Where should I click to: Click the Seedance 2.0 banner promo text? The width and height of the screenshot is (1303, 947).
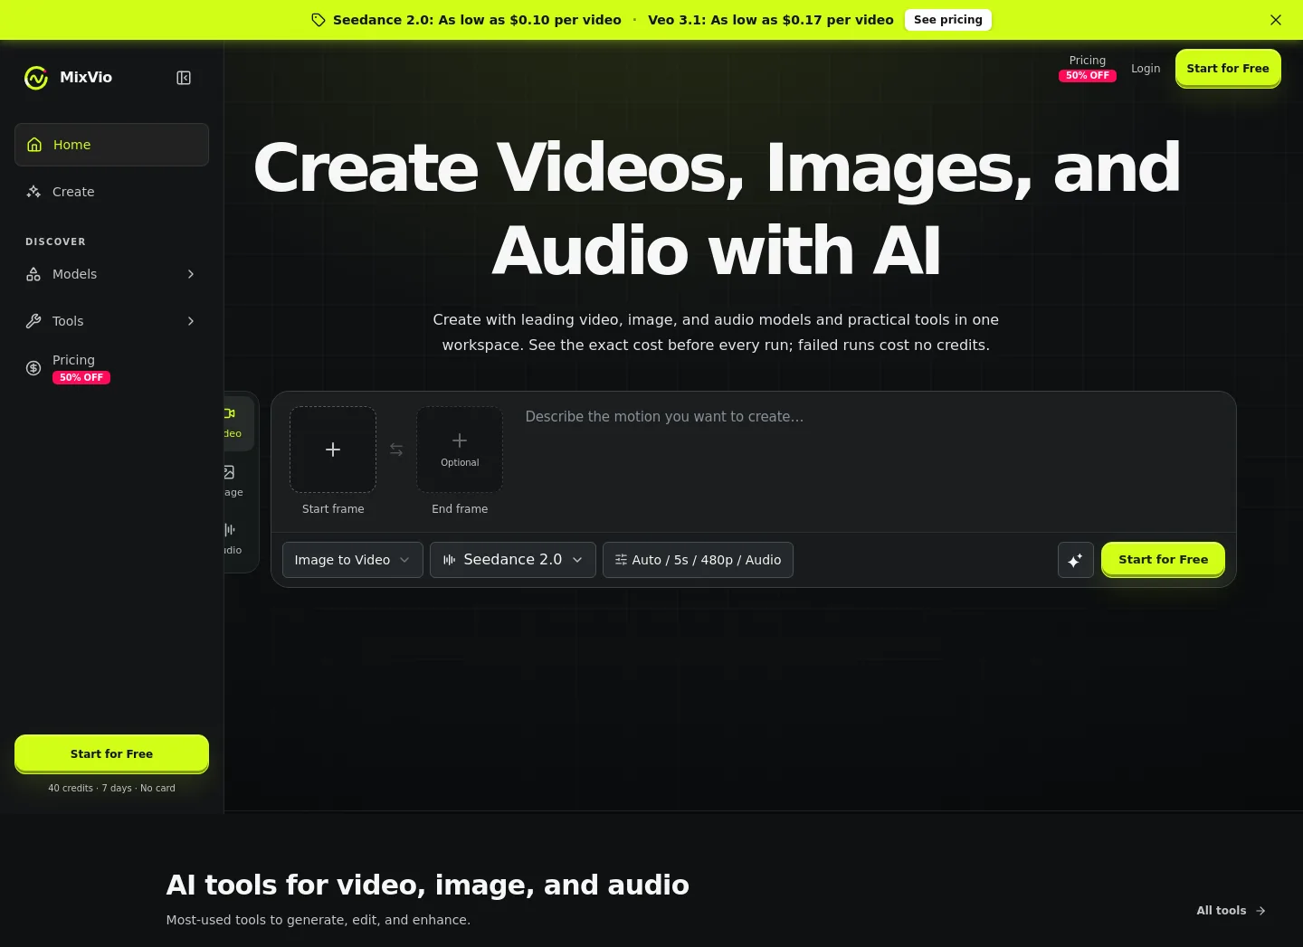tap(477, 20)
